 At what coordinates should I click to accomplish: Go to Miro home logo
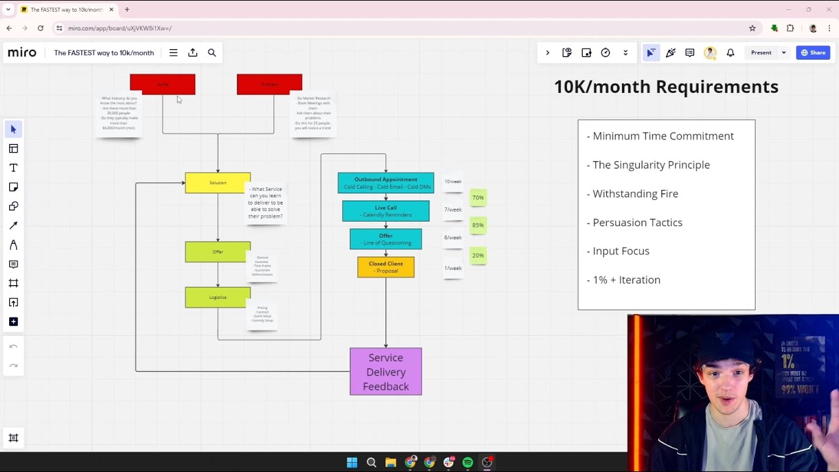coord(22,52)
